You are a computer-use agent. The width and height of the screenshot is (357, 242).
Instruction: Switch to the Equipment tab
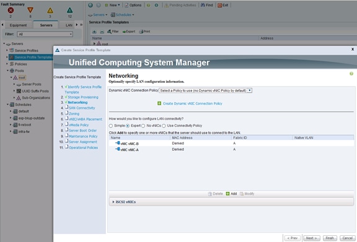click(x=18, y=25)
